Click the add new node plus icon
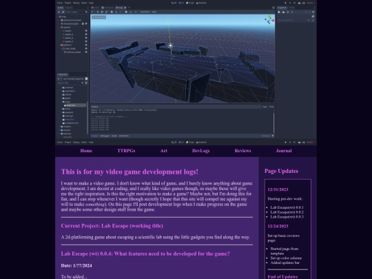The height and width of the screenshot is (279, 372). 59,12
